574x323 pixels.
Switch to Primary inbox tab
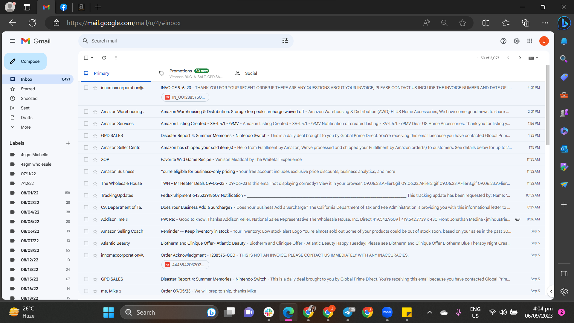click(x=116, y=73)
